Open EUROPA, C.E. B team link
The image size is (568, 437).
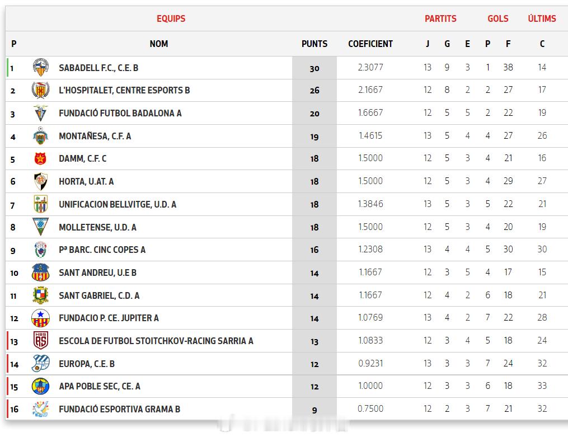87,364
